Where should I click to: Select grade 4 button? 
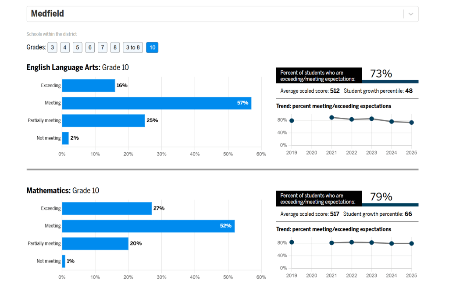click(x=65, y=47)
